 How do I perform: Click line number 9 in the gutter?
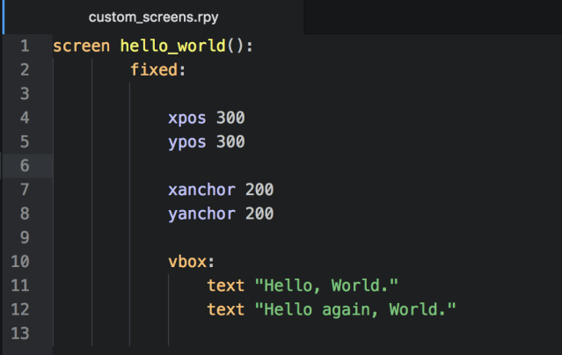[x=24, y=237]
